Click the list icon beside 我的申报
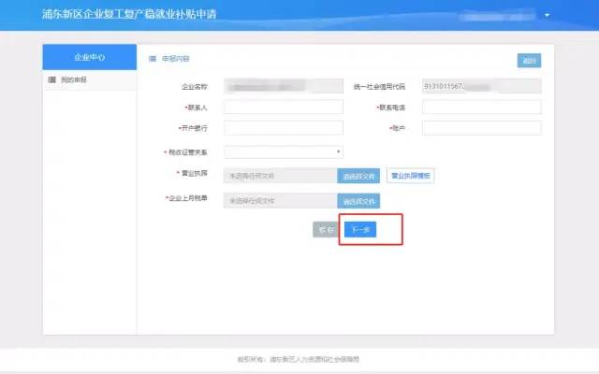The image size is (599, 374). pyautogui.click(x=51, y=80)
